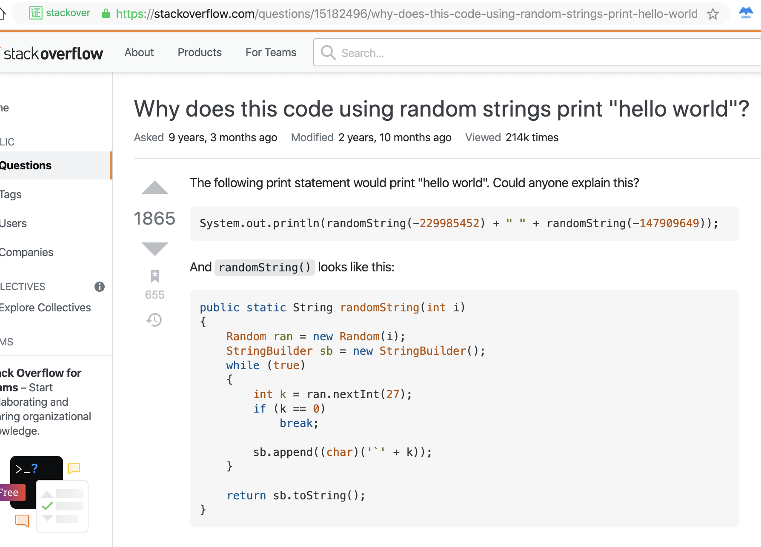Downvote the hello world question
Screen dimensions: 761x547
pyautogui.click(x=154, y=248)
